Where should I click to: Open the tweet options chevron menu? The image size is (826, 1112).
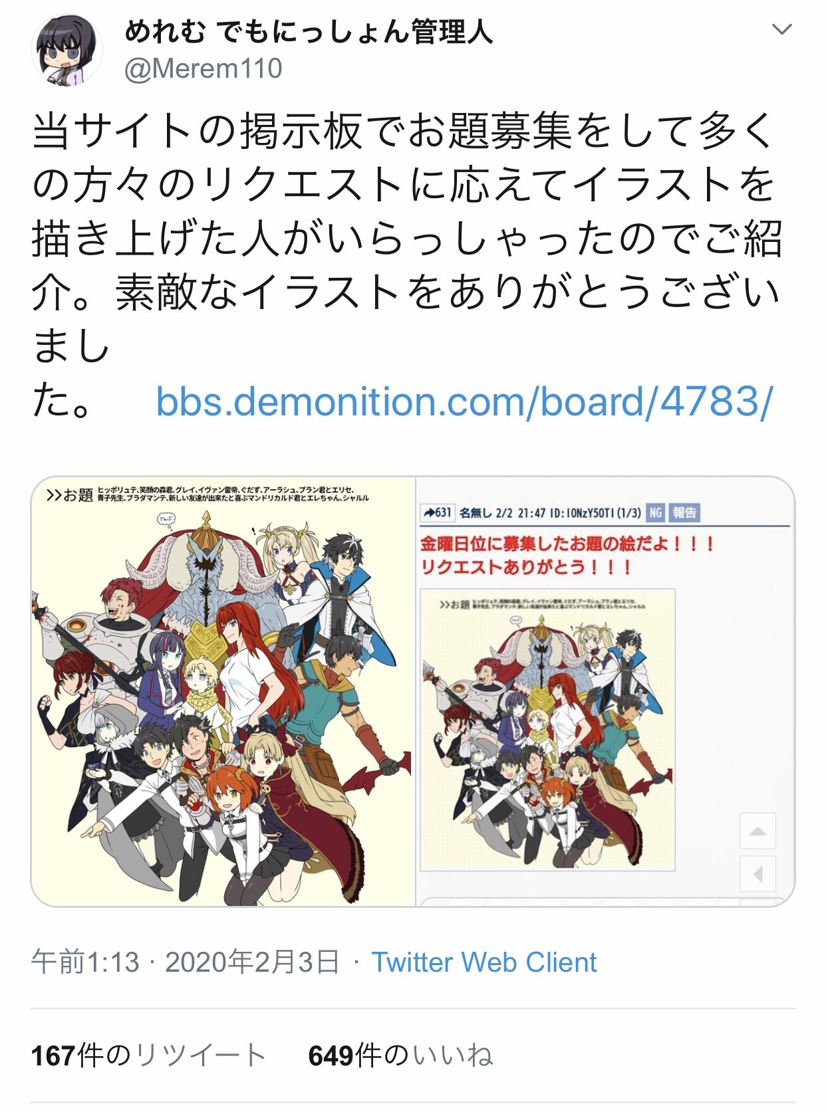(x=781, y=31)
